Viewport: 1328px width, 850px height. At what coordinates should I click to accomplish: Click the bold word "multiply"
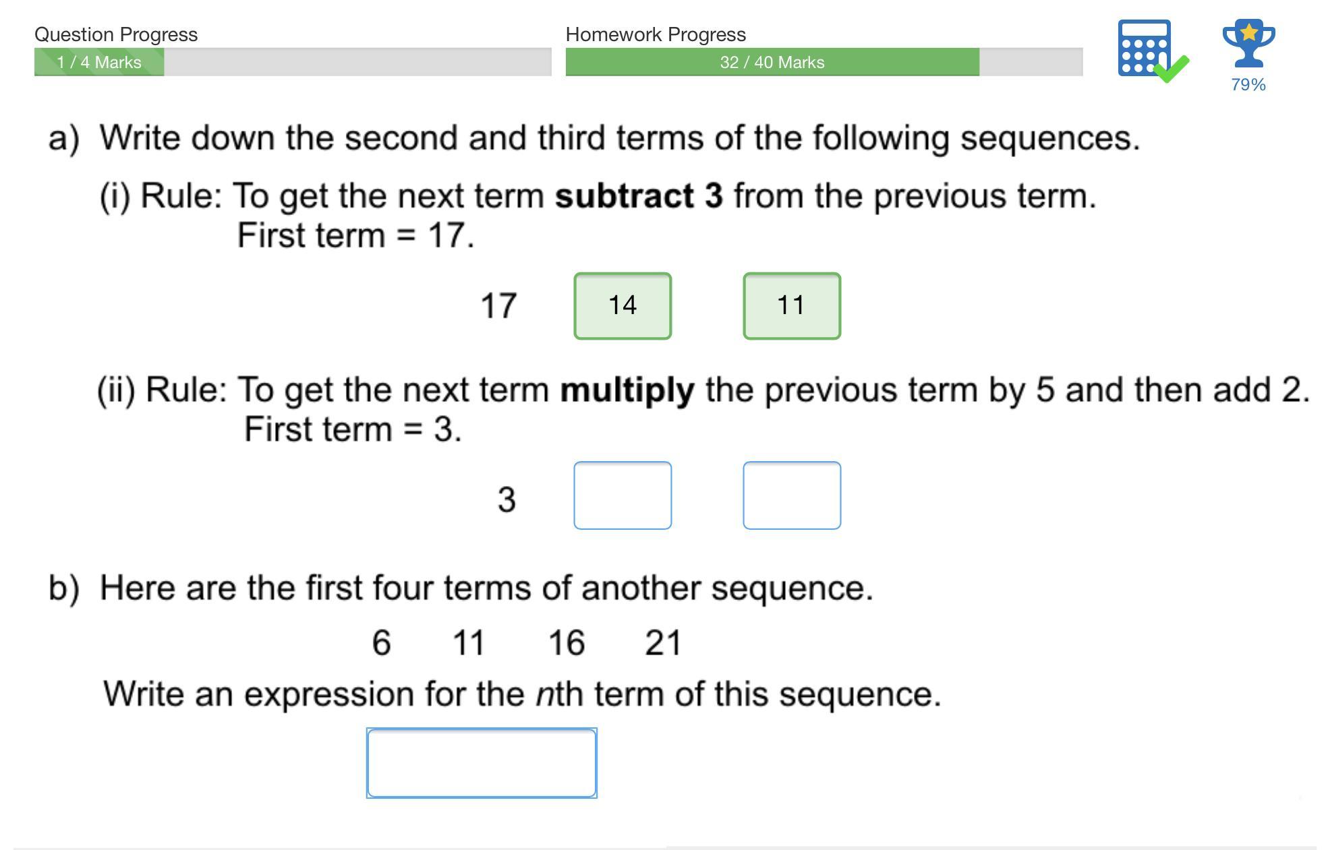(x=627, y=390)
